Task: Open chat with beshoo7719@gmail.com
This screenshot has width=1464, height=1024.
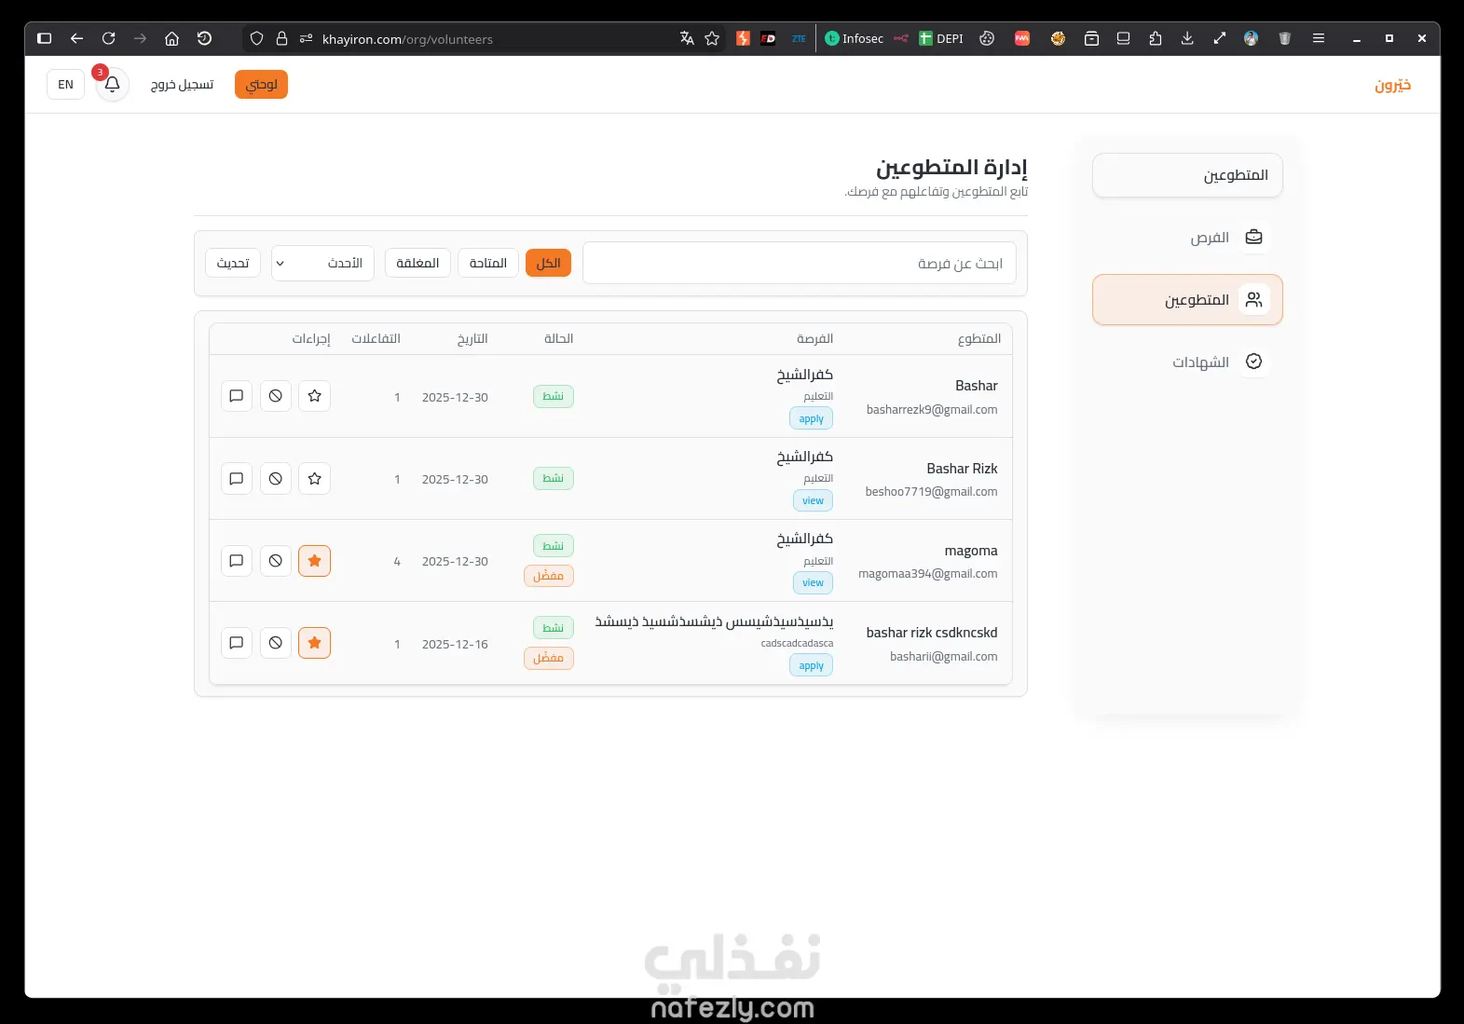Action: pyautogui.click(x=237, y=478)
